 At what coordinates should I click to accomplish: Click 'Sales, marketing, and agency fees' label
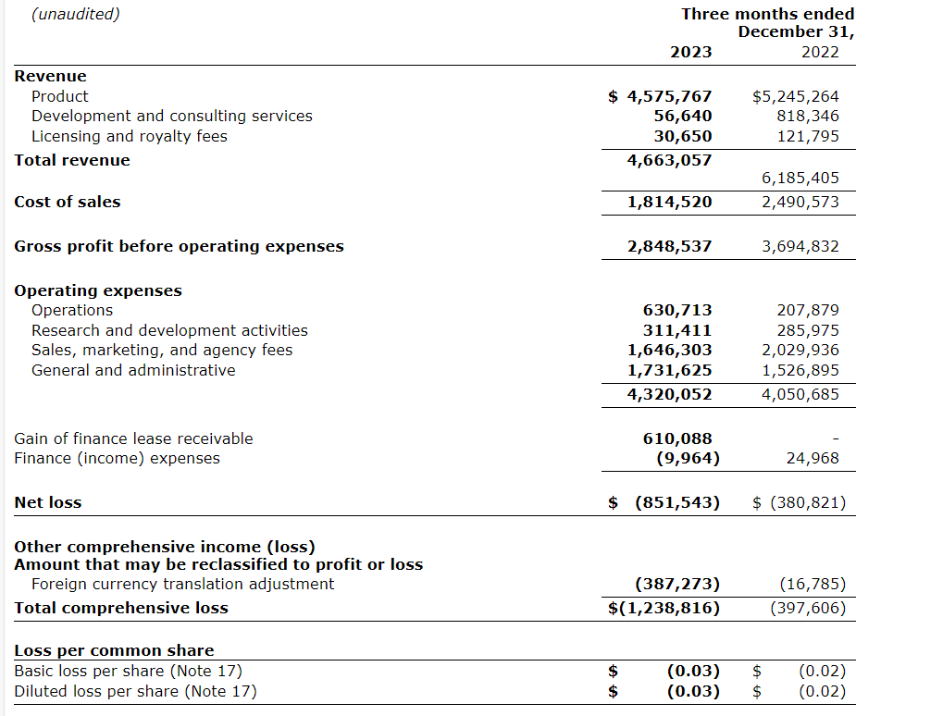pyautogui.click(x=162, y=351)
